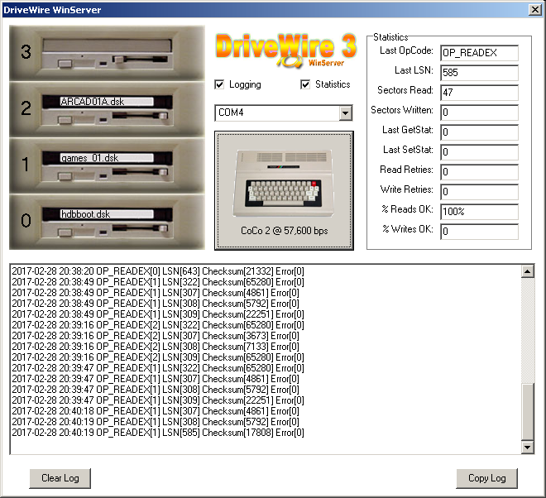Close the DriveWire WinServer window
Screen dimensions: 546x498
tap(534, 10)
